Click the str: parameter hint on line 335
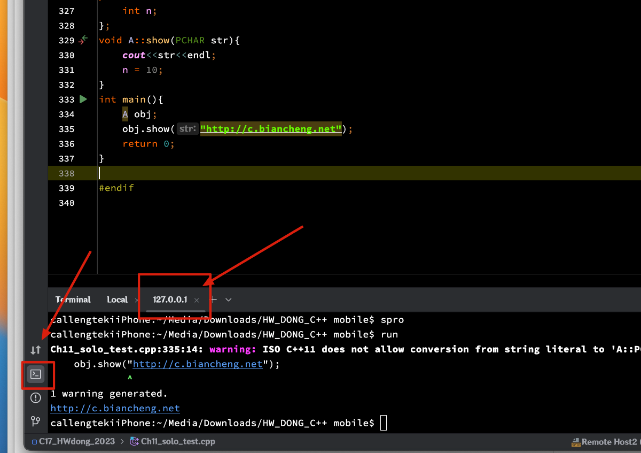Image resolution: width=641 pixels, height=453 pixels. coord(187,129)
